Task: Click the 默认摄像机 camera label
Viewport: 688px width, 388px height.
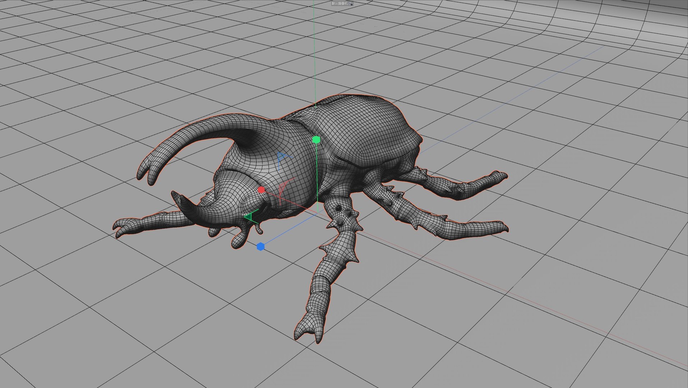Action: (x=340, y=3)
